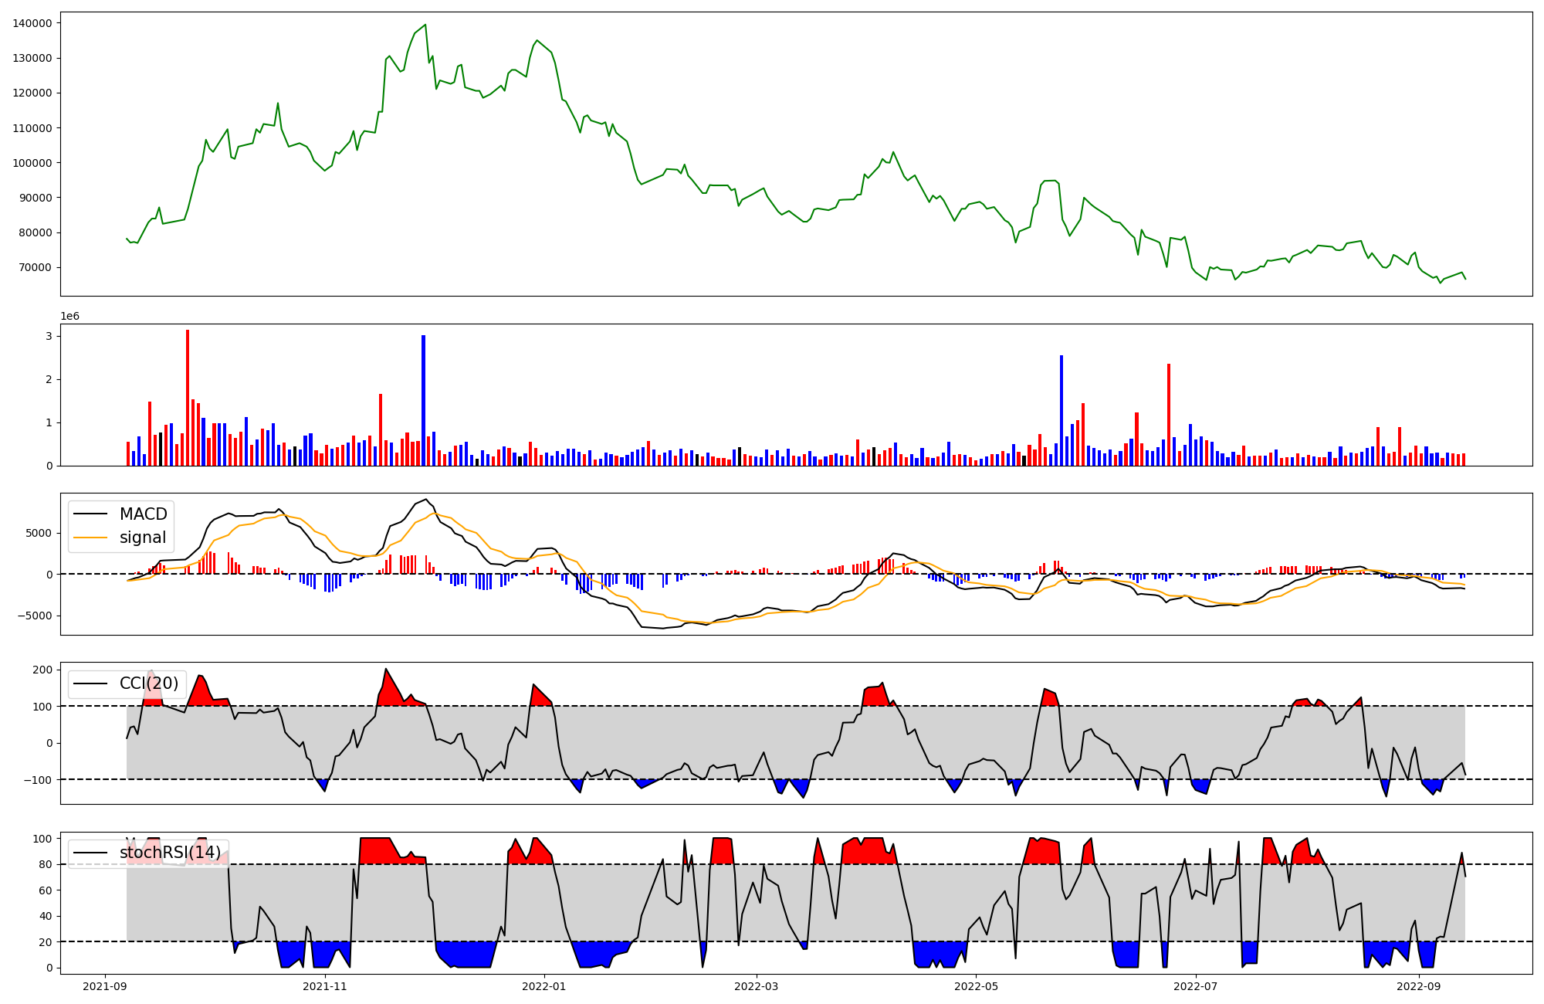Click the tallest blue volume bar
The height and width of the screenshot is (1004, 1544).
[423, 400]
